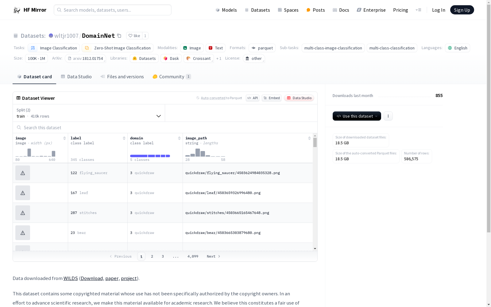Sort by the image_path column sort icon
Viewport: 491px width, 307px height.
(309, 138)
